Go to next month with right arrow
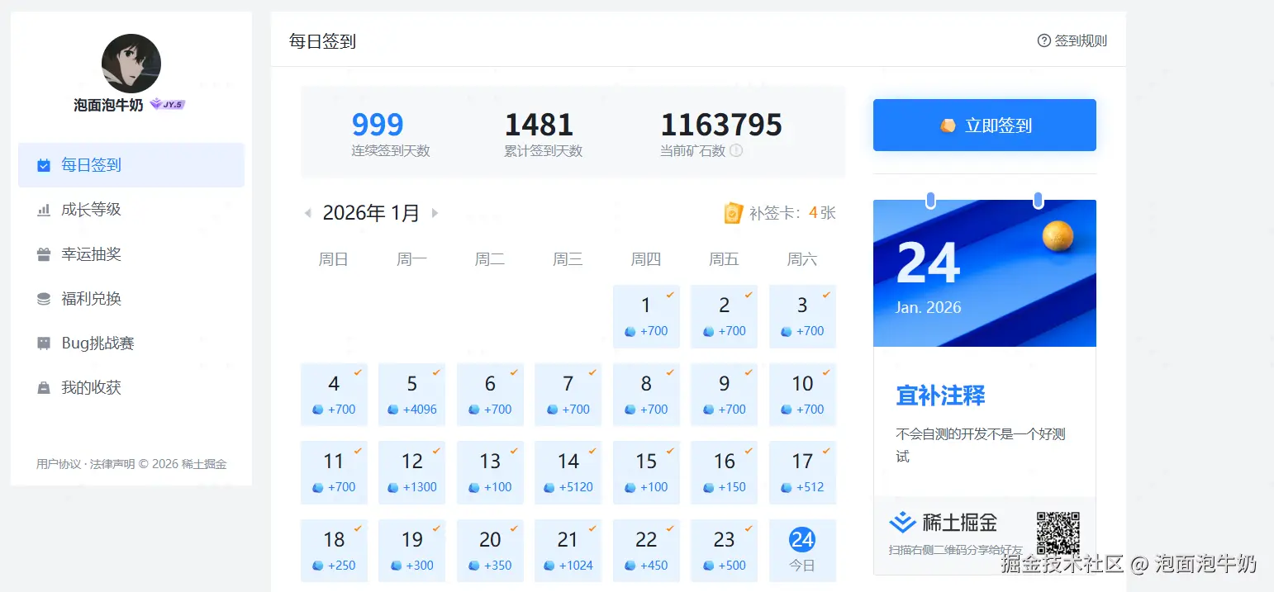This screenshot has width=1274, height=592. pyautogui.click(x=435, y=213)
